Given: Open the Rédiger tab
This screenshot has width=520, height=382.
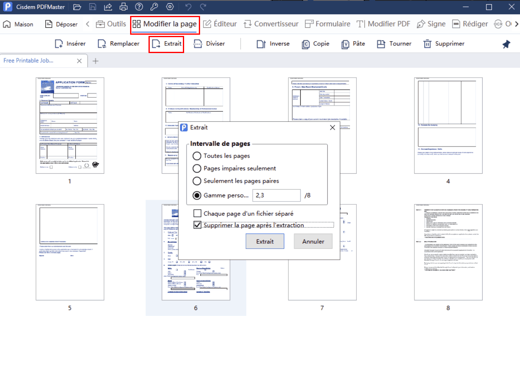Looking at the screenshot, I should coord(470,24).
